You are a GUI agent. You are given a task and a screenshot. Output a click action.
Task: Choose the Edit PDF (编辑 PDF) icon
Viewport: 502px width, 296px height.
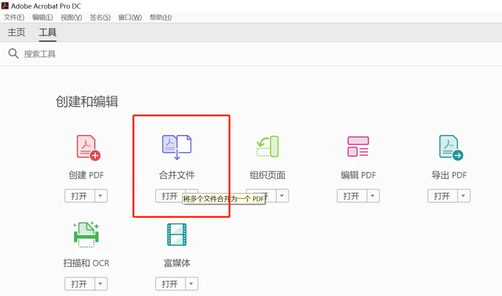coord(358,147)
